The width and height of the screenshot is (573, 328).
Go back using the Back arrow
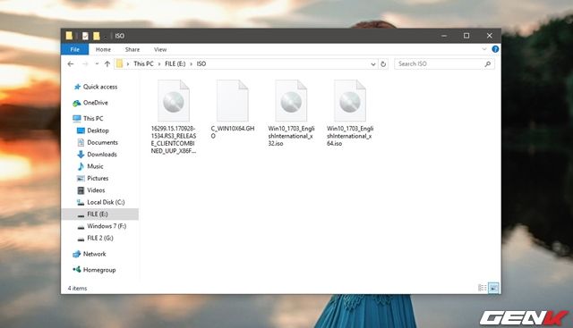71,63
